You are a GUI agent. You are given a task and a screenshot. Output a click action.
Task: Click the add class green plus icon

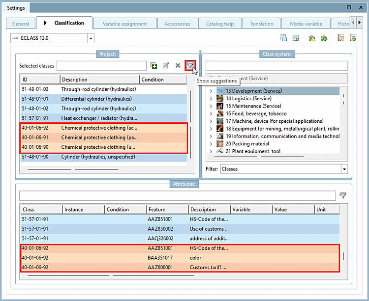154,65
